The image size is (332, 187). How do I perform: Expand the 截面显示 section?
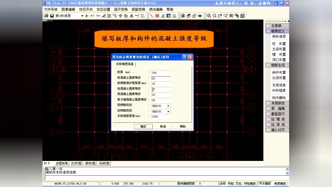click(x=277, y=114)
